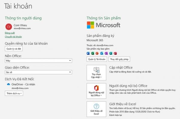Click the CV user avatar
Viewport: 180px width, 119px height.
tap(9, 27)
